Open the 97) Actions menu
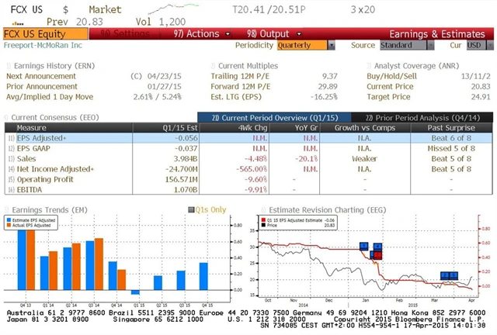Image resolution: width=497 pixels, height=335 pixels. pos(196,34)
